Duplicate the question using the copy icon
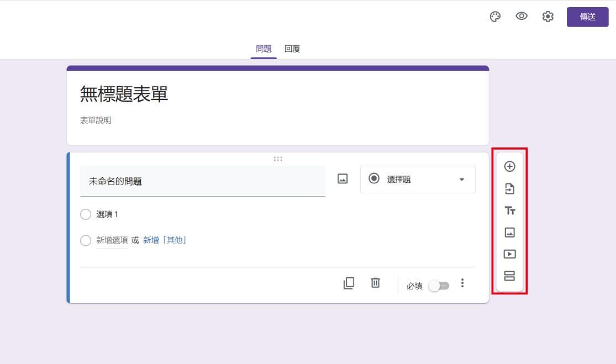 [349, 283]
